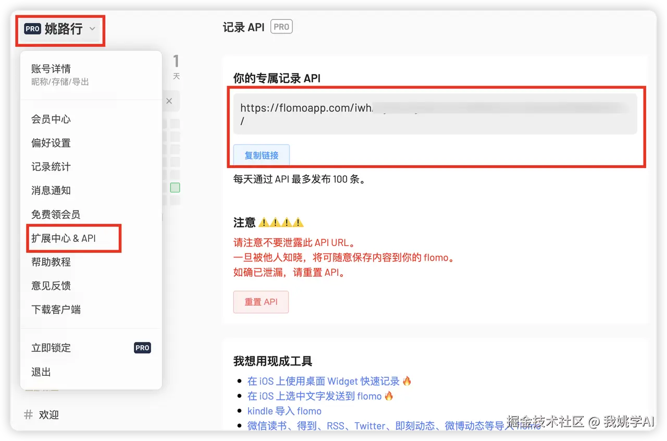This screenshot has height=441, width=667.
Task: Click the PRO badge next to 立即锁定
Action: coord(142,348)
